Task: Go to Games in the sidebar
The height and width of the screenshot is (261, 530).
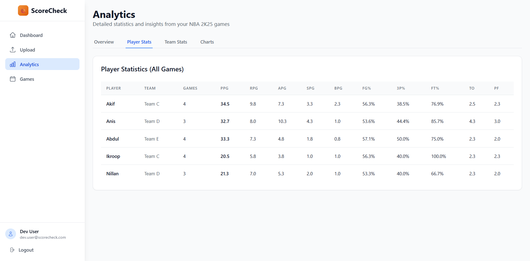Action: click(x=27, y=79)
